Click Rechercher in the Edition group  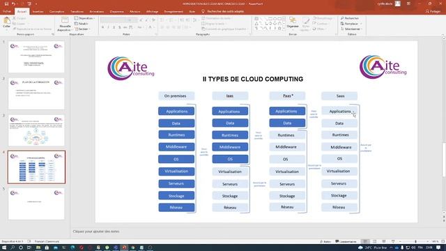click(x=350, y=18)
